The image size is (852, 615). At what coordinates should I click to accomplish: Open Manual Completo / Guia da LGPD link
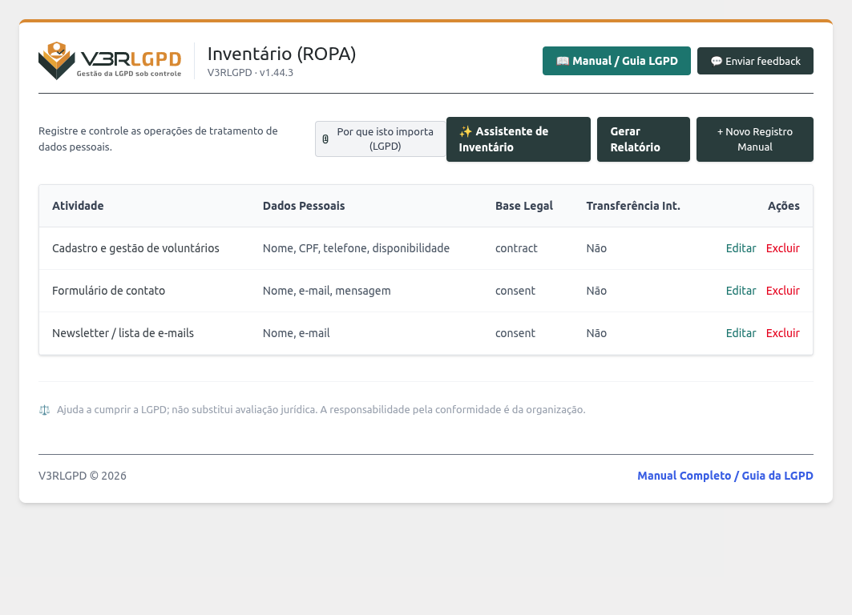point(725,476)
